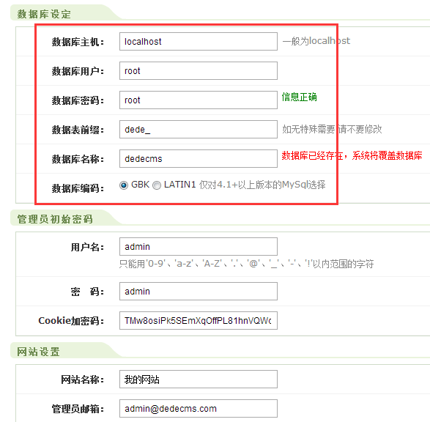Click the 如无特殊需要,请不要修改 hint text
The width and height of the screenshot is (430, 422).
click(x=332, y=129)
